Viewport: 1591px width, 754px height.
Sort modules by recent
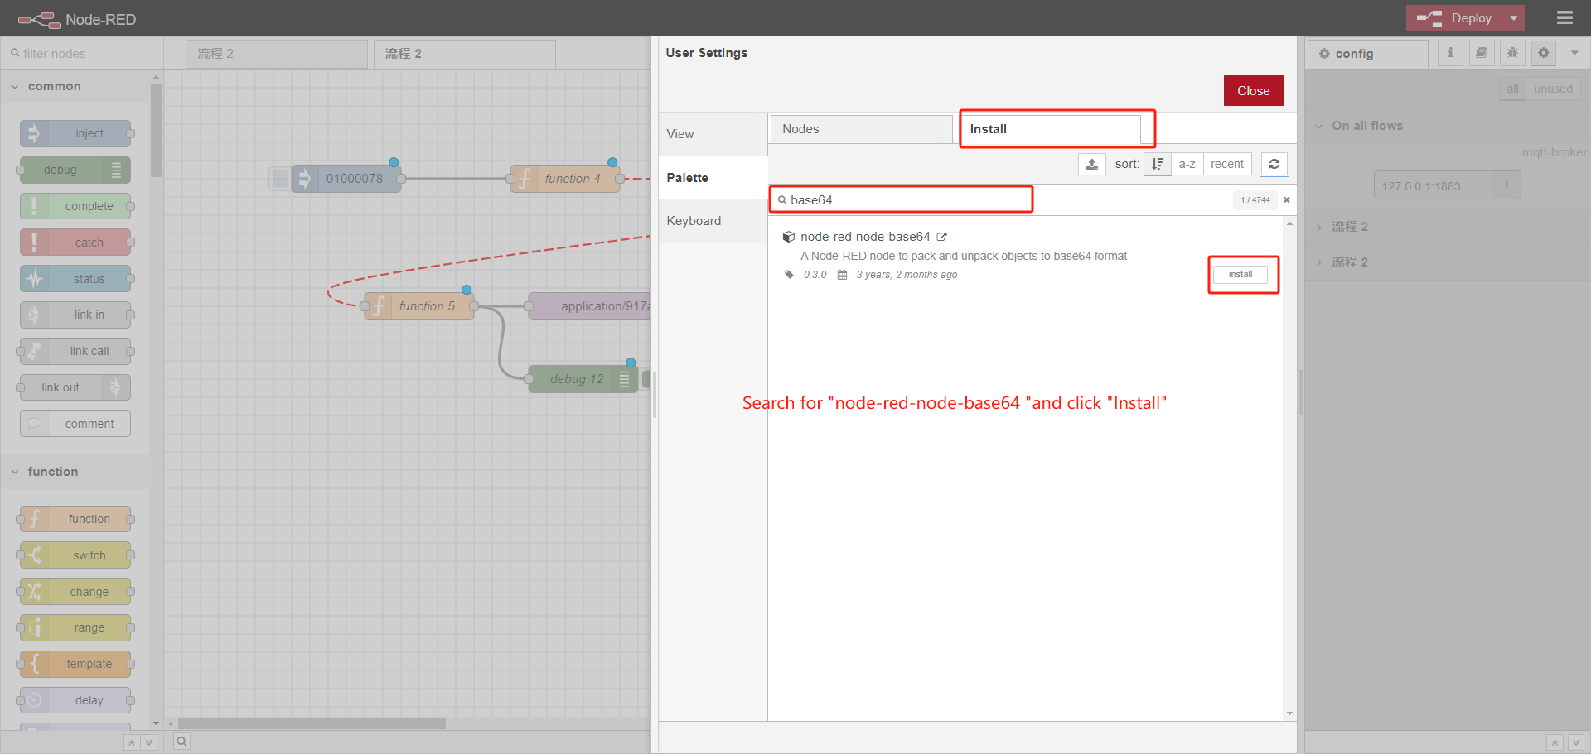point(1227,164)
